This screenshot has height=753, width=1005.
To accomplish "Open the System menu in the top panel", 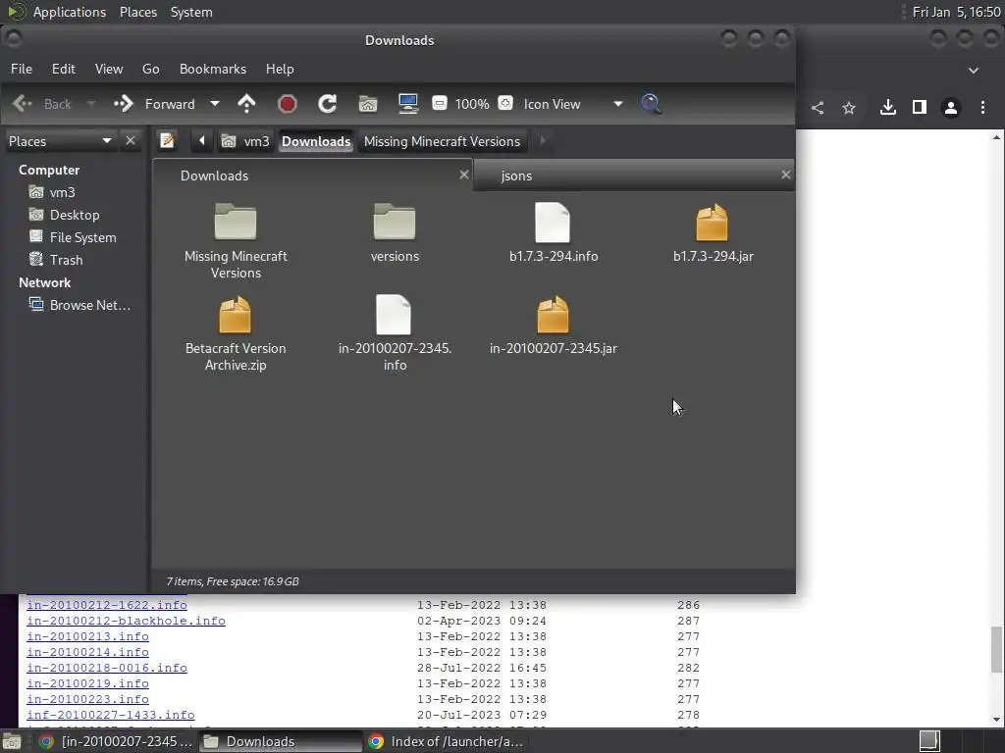I will (191, 12).
